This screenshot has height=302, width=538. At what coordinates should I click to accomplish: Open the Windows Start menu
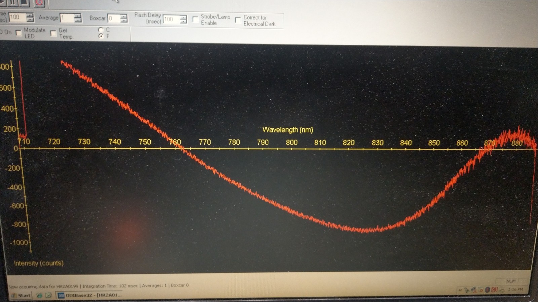click(21, 296)
